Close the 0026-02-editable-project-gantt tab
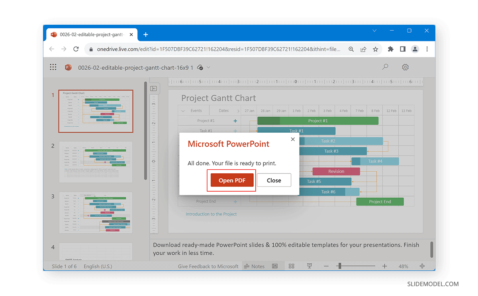Viewport: 478px width, 296px height. [x=131, y=35]
